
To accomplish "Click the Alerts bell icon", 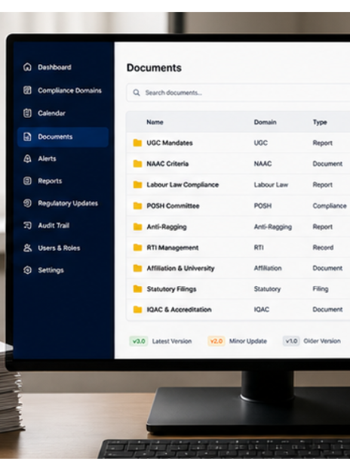I will tap(27, 159).
